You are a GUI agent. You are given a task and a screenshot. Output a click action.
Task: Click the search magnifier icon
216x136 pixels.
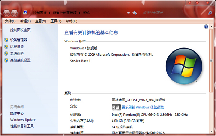(210, 13)
